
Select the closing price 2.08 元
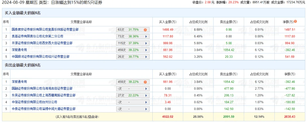(209, 3)
